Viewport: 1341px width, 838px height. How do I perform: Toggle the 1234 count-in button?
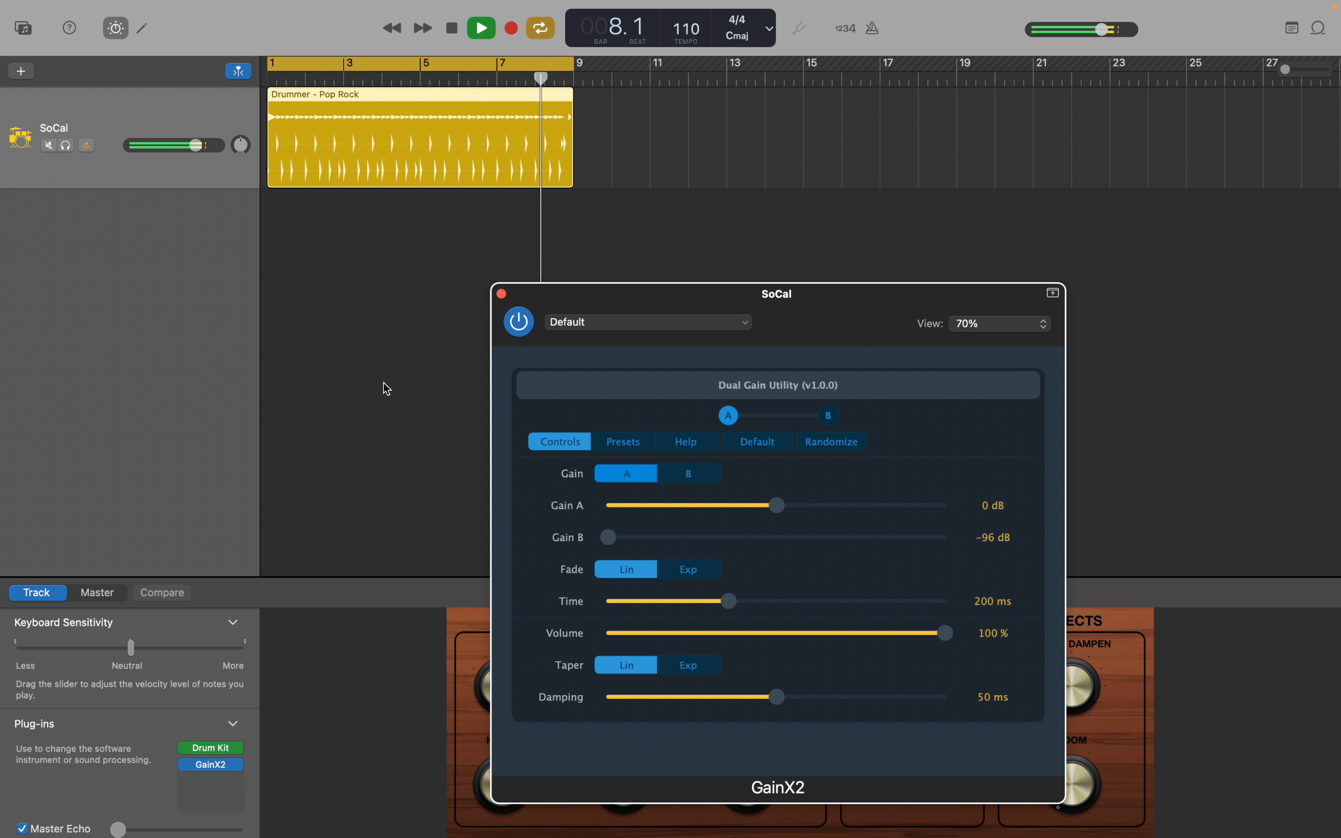pyautogui.click(x=845, y=28)
